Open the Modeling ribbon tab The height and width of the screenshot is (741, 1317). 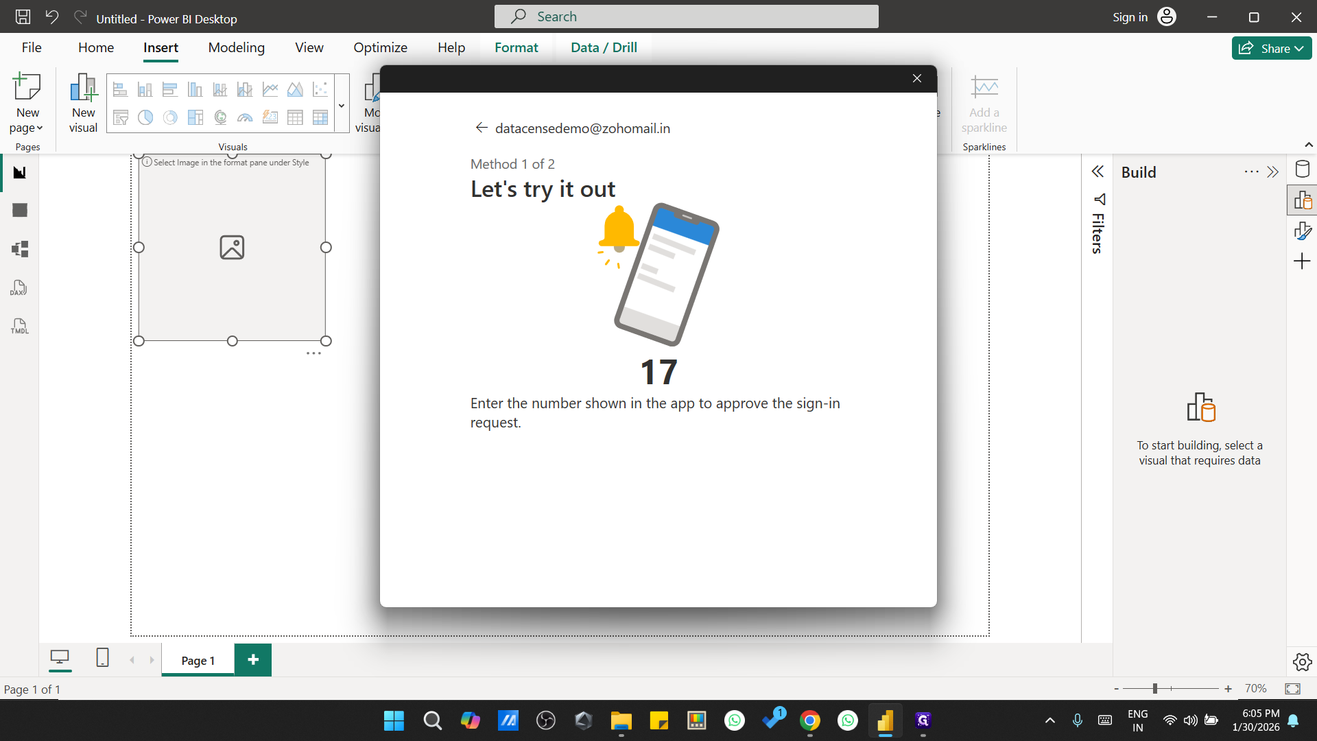[236, 47]
